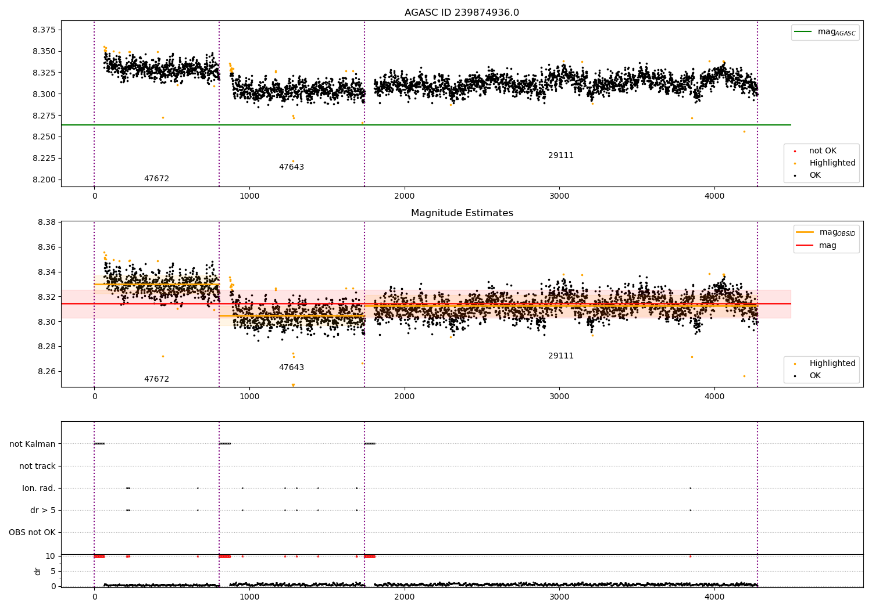Click the 'not Kalman' axis label
This screenshot has width=872, height=610.
33,444
